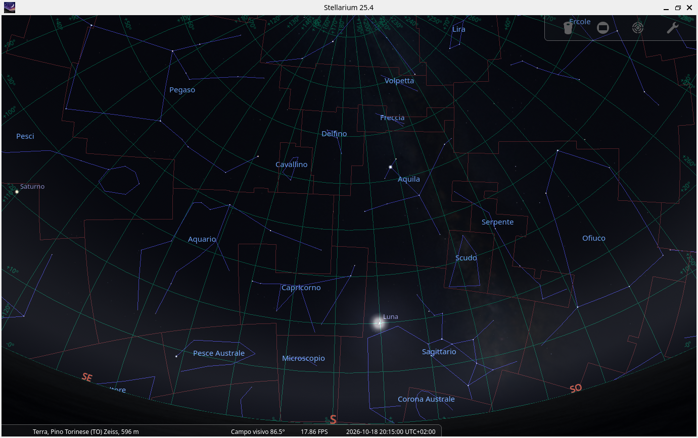Click the 'Delfino' constellation label
Screen dimensions: 698x438
coord(334,134)
